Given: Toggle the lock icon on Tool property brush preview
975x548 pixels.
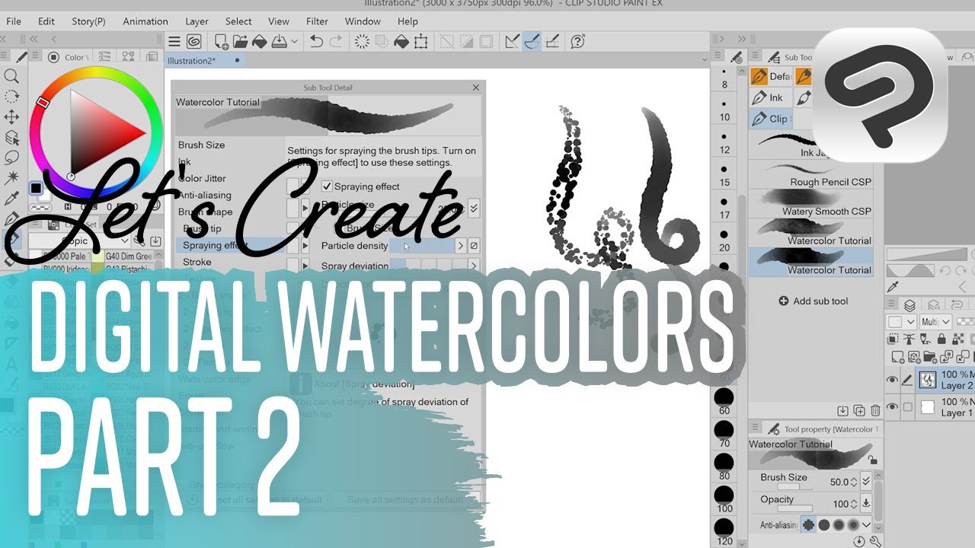Looking at the screenshot, I should [872, 460].
